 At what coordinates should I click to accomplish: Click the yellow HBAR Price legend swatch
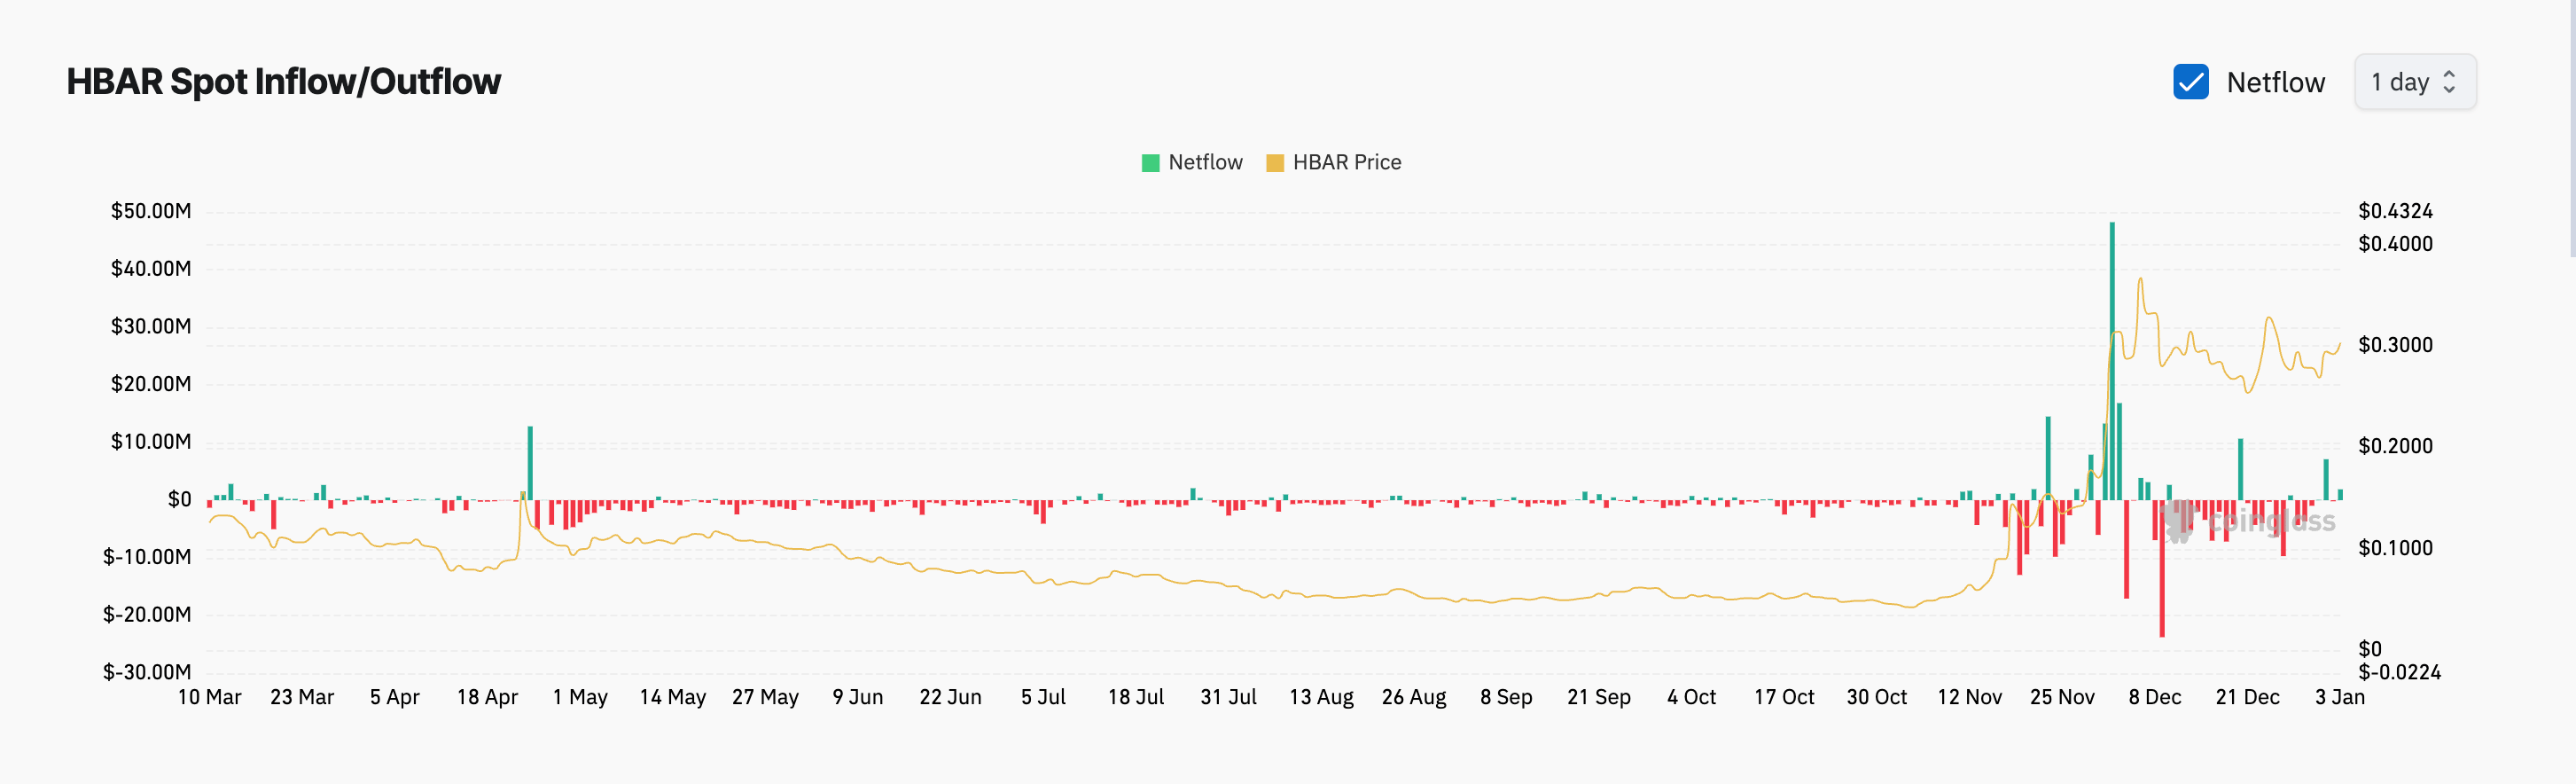tap(1274, 163)
